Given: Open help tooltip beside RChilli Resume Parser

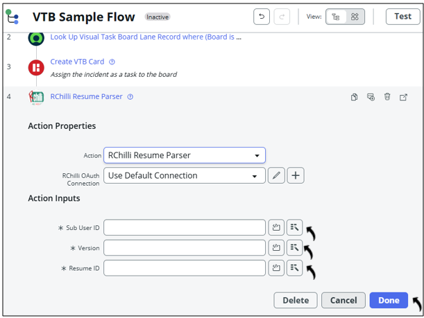Looking at the screenshot, I should [130, 97].
